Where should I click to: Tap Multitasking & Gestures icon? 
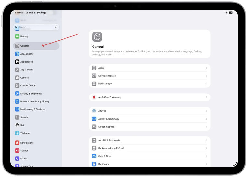[x=17, y=109]
